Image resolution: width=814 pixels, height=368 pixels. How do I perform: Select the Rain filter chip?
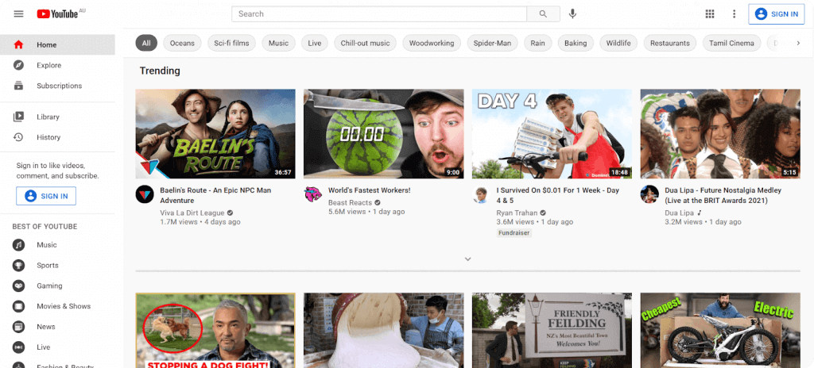pyautogui.click(x=538, y=43)
